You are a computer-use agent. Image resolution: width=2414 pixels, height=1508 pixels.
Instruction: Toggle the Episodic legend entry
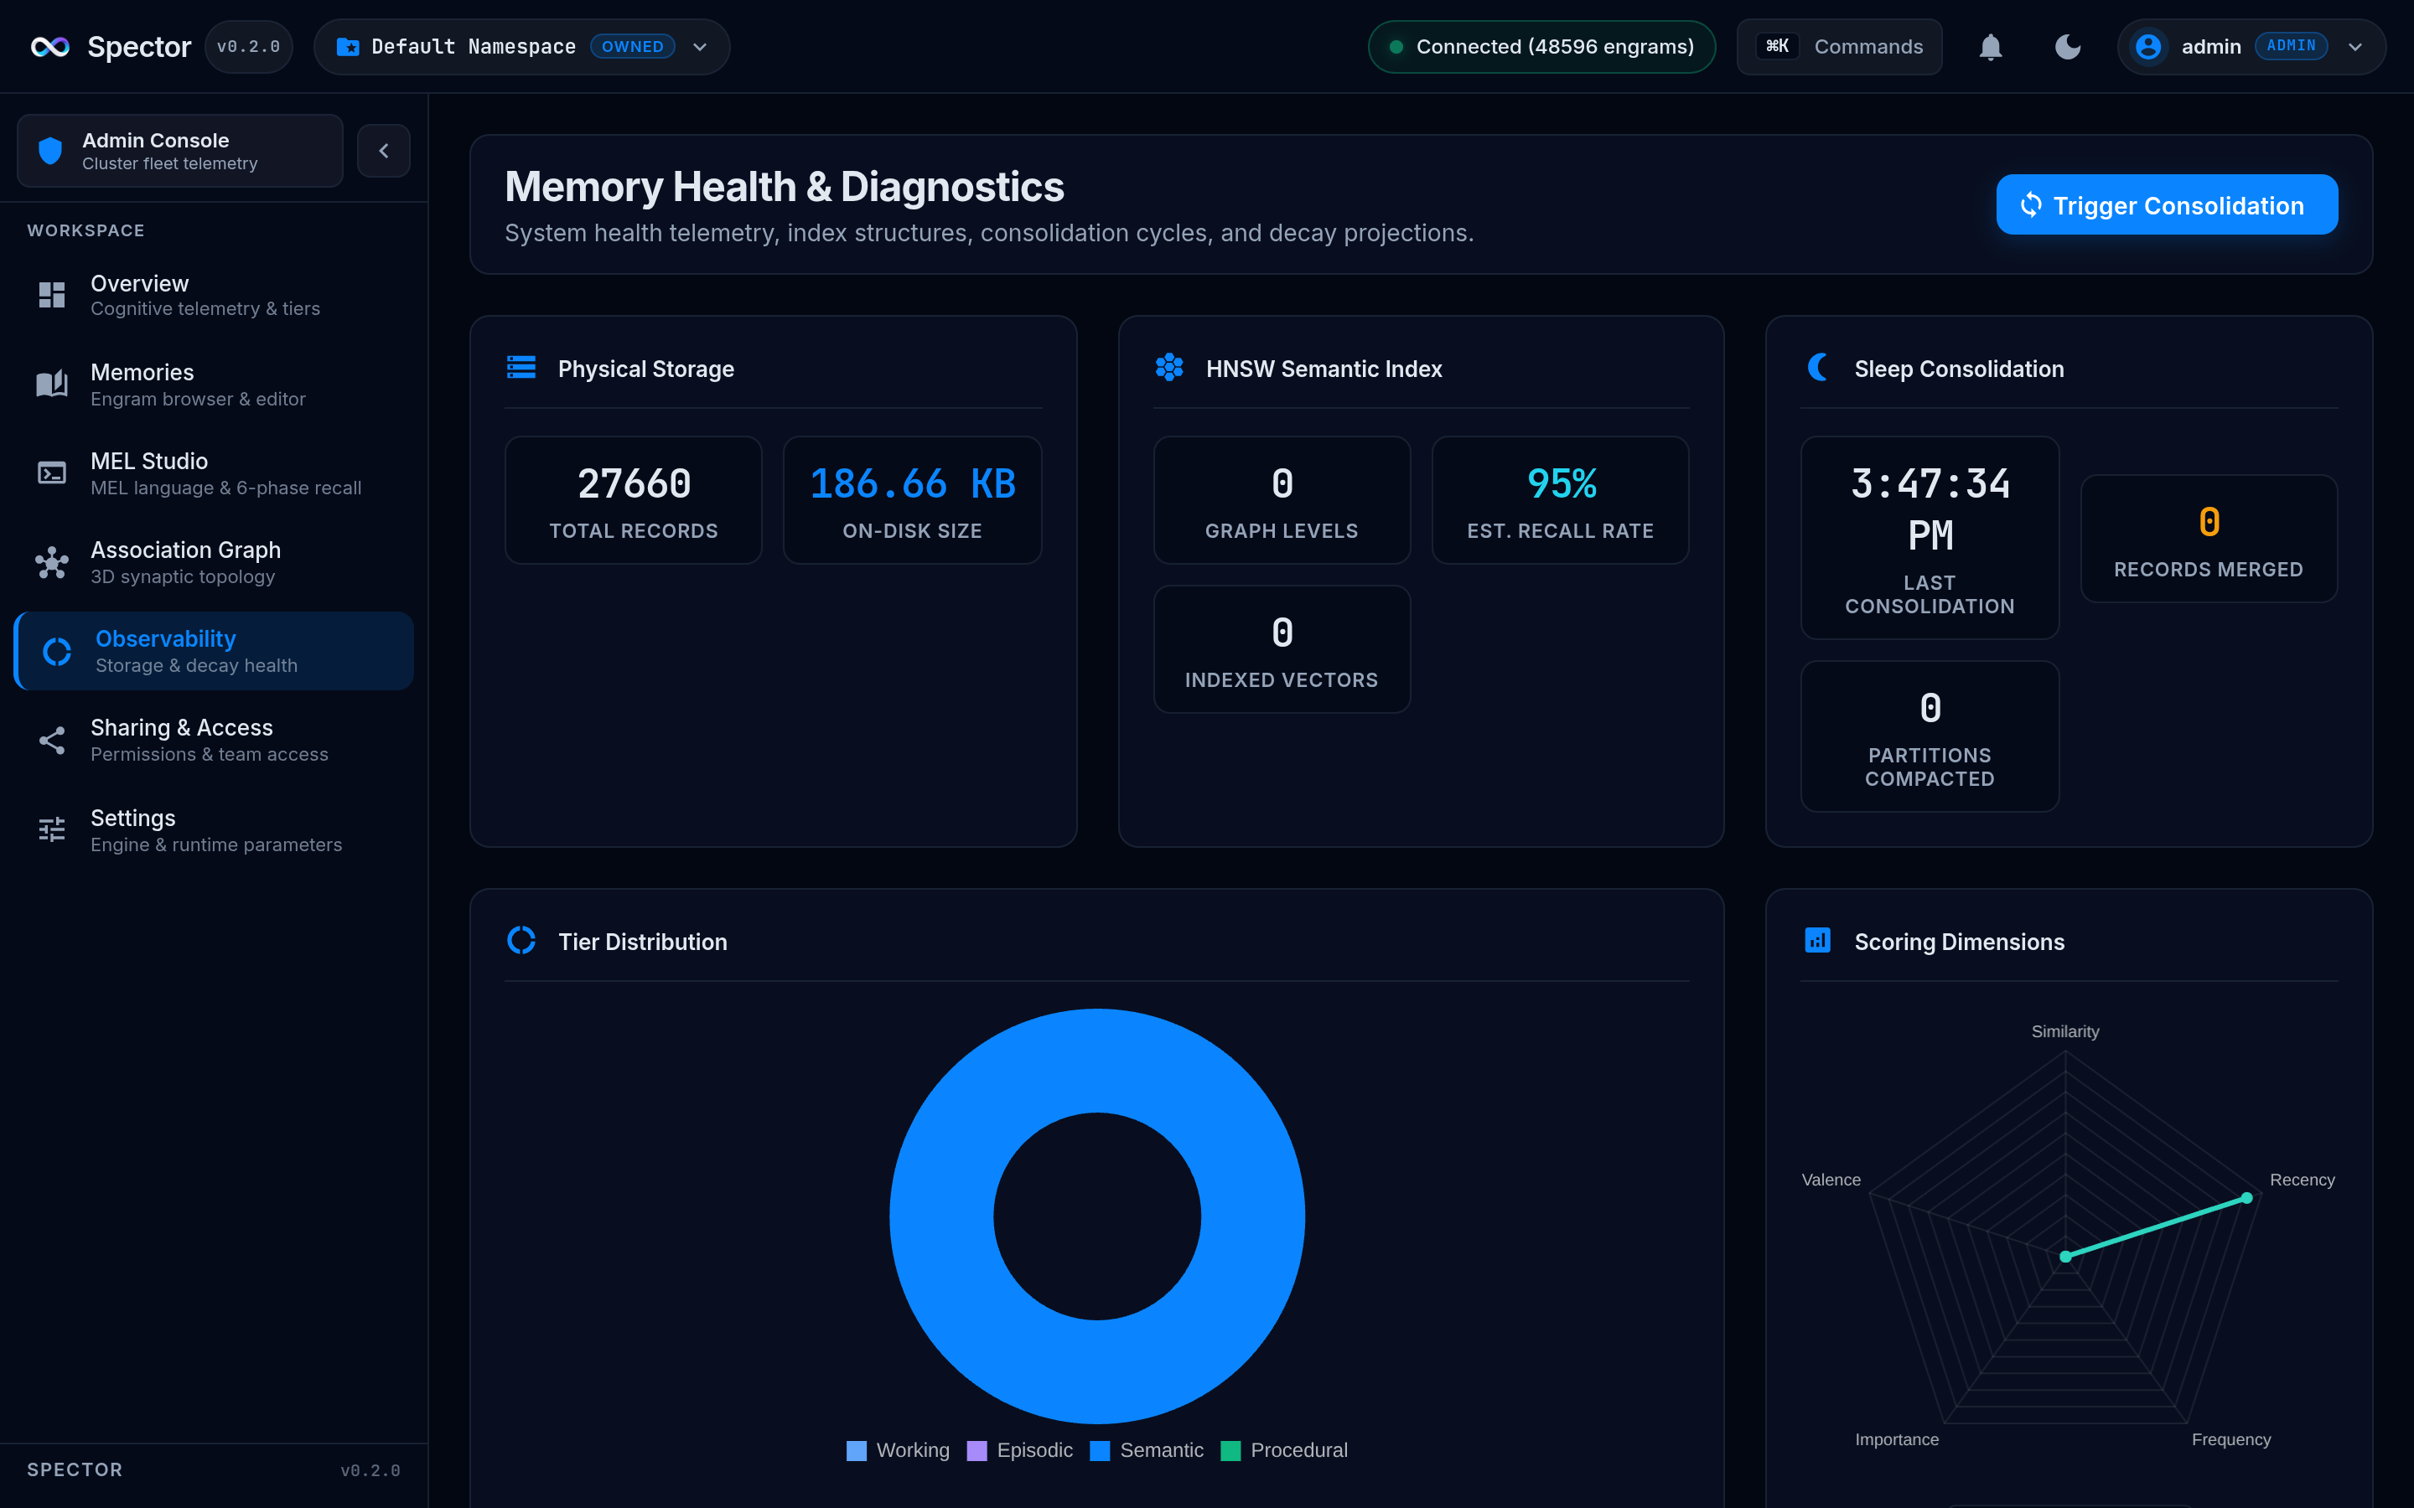[1020, 1450]
